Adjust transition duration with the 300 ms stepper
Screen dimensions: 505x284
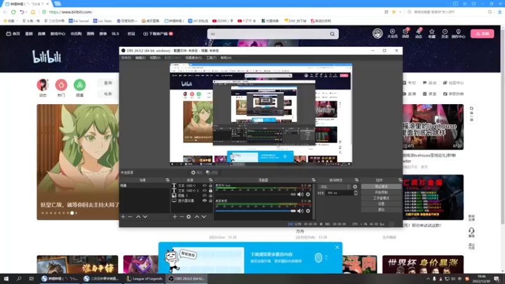coord(355,192)
